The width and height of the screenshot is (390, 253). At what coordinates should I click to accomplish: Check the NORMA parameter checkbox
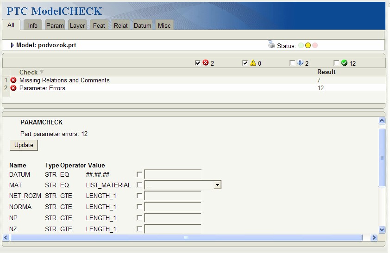tap(139, 207)
